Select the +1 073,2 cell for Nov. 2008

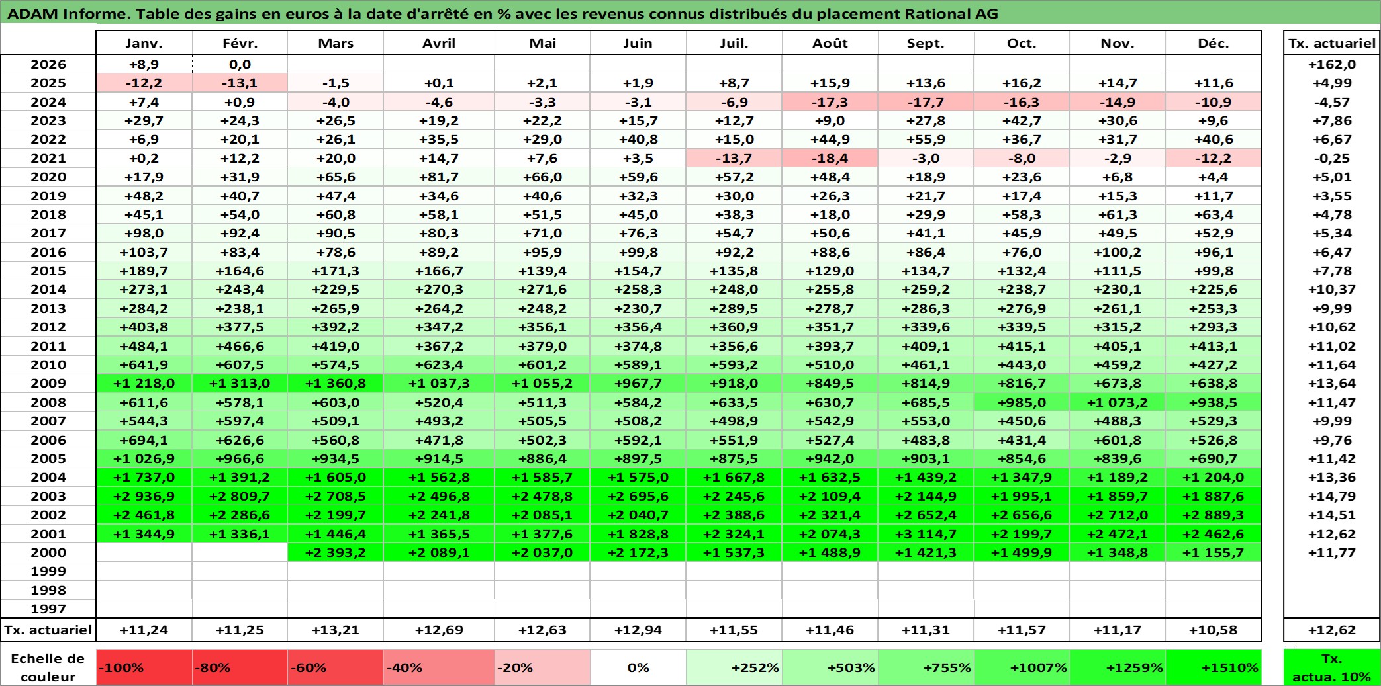[x=1118, y=402]
